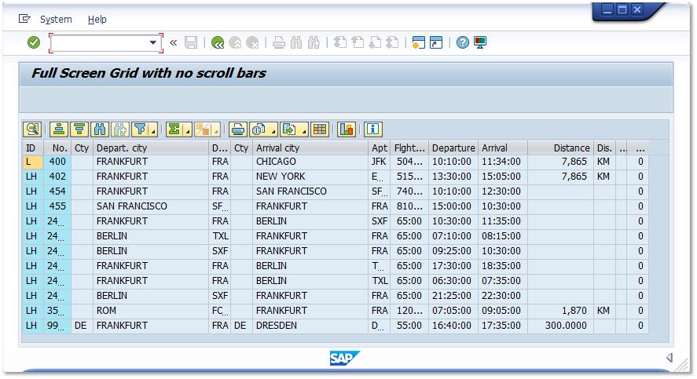Click the grey Find Next icon in system toolbar
Image resolution: width=697 pixels, height=379 pixels.
pos(314,42)
